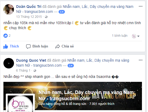The image size is (148, 112).
Task: Click the 5-star rating badge on the first review
Action: [62, 12]
